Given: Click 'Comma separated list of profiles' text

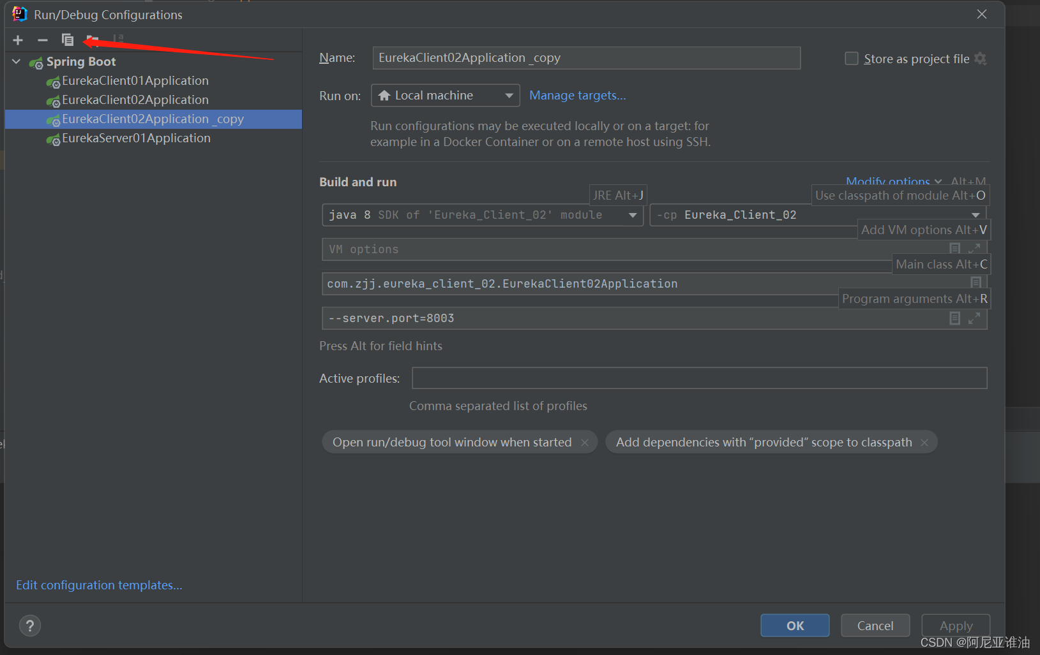Looking at the screenshot, I should tap(498, 406).
